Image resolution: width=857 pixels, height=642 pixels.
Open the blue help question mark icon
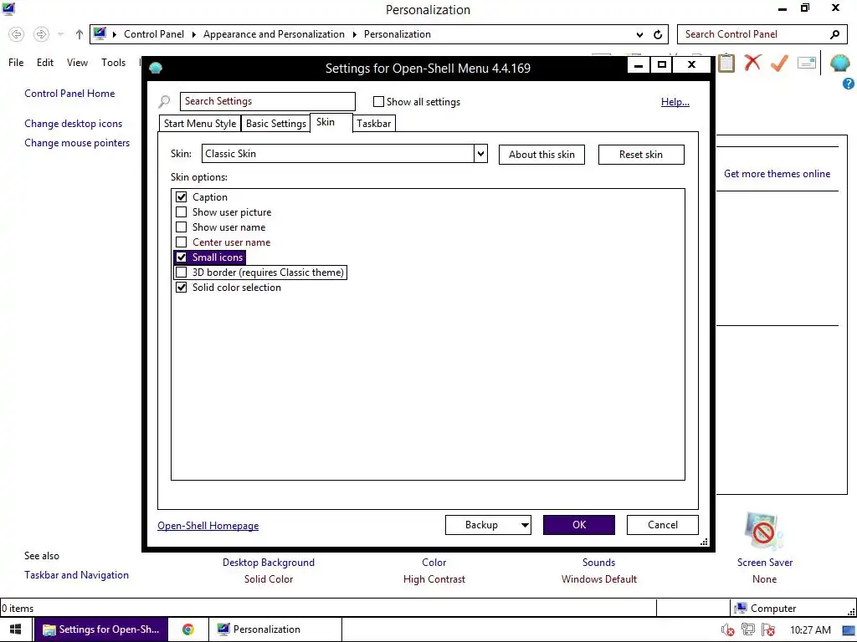pyautogui.click(x=849, y=84)
